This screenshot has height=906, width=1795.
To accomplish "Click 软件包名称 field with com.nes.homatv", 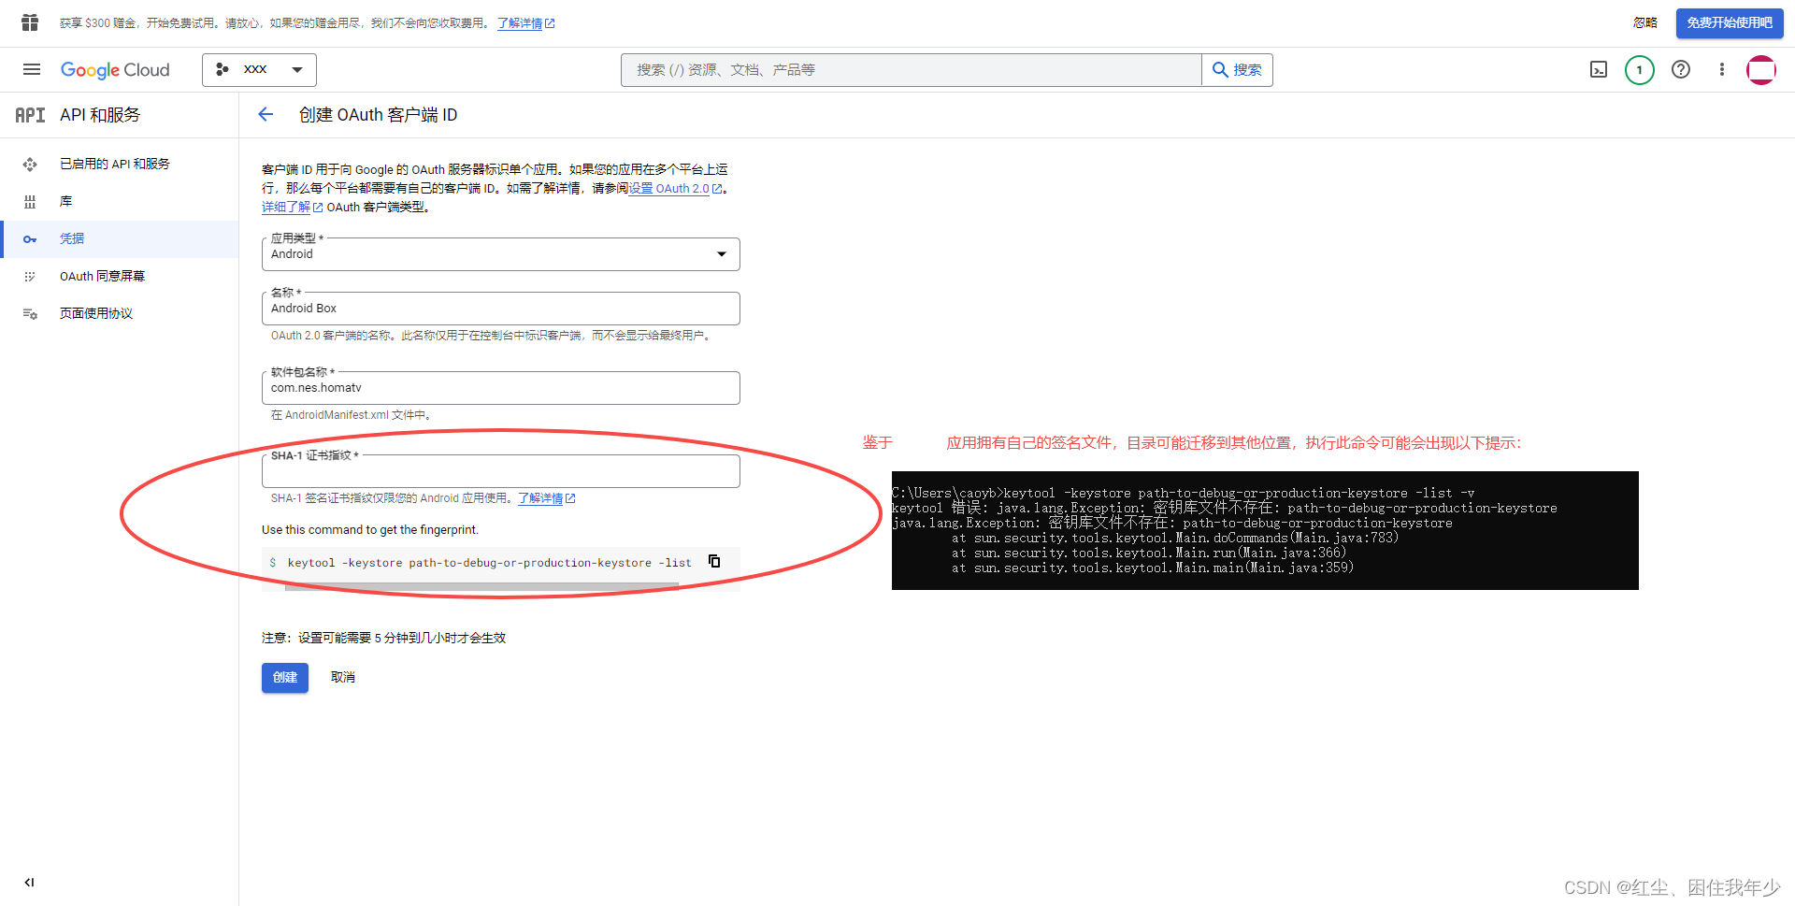I will (501, 388).
